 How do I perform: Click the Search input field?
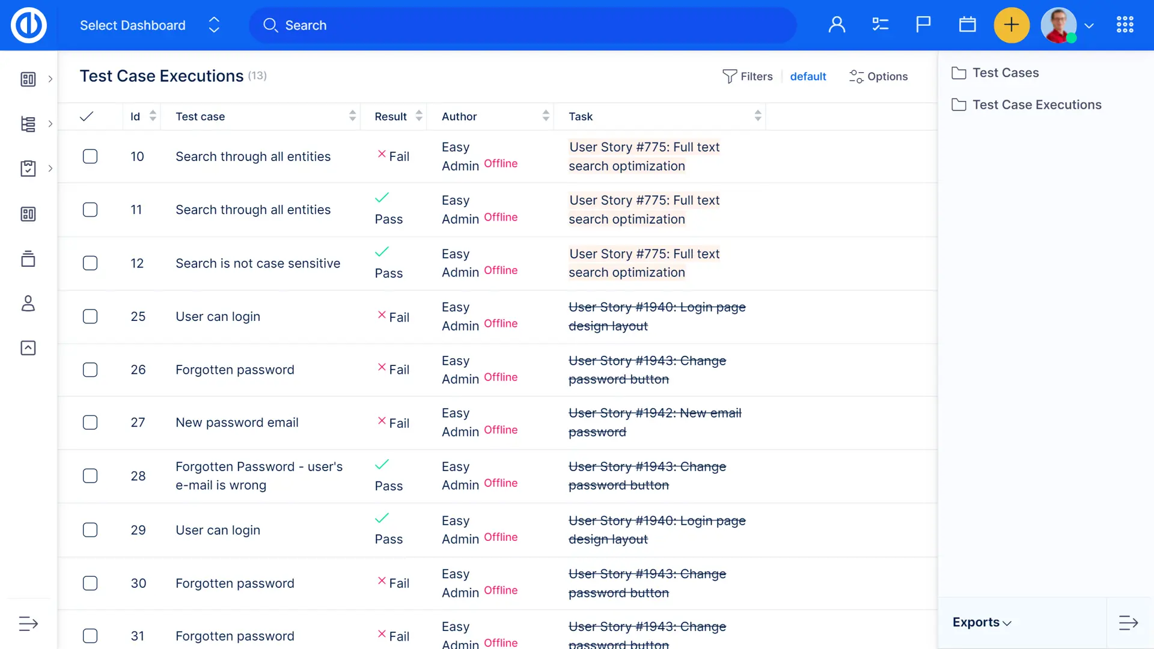click(523, 25)
